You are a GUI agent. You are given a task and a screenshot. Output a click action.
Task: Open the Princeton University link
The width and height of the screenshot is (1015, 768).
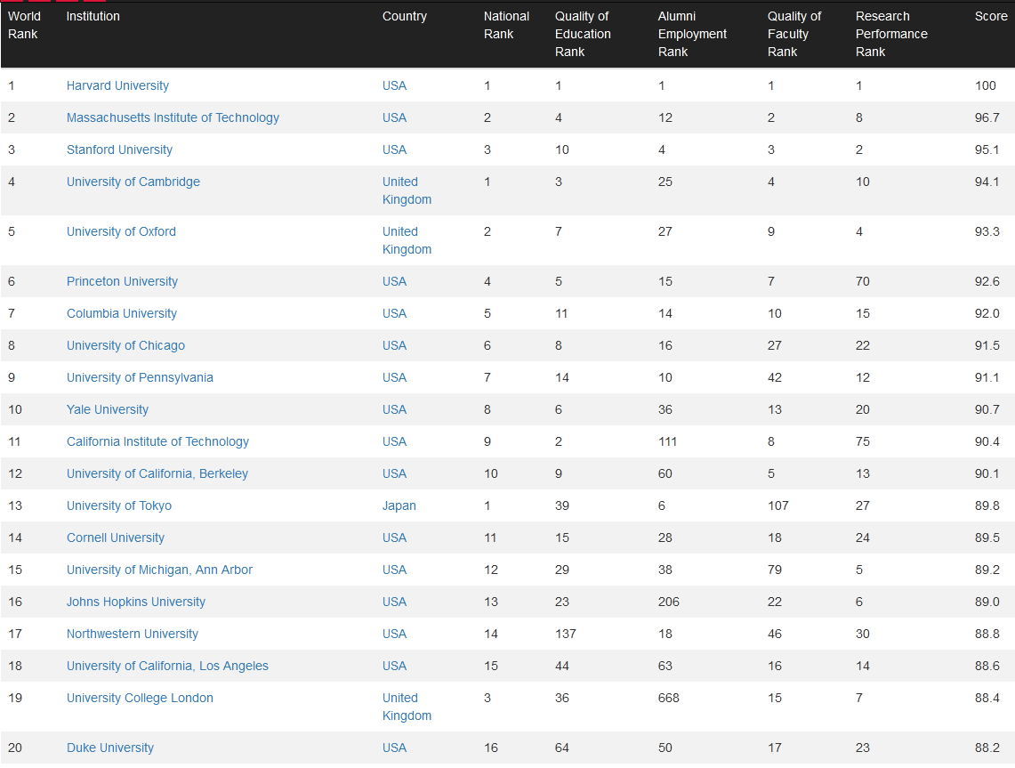(122, 282)
